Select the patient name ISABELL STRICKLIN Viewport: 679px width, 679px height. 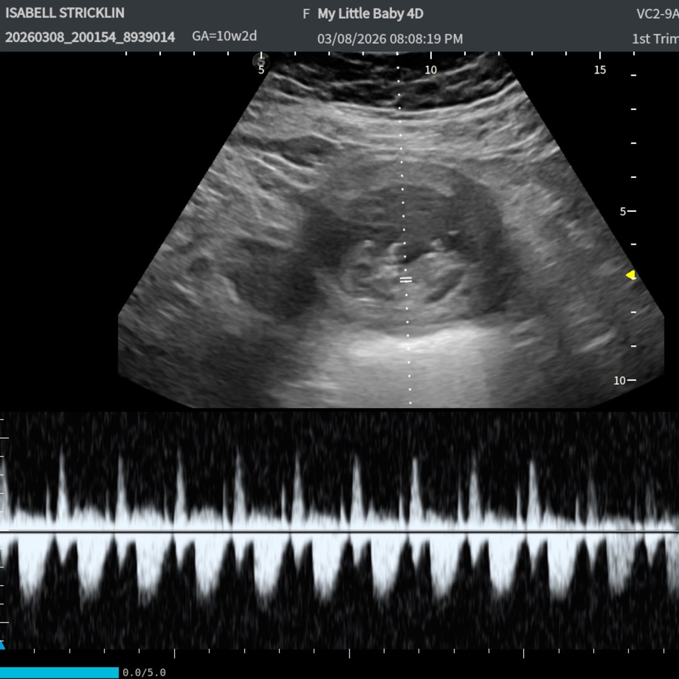tap(65, 13)
